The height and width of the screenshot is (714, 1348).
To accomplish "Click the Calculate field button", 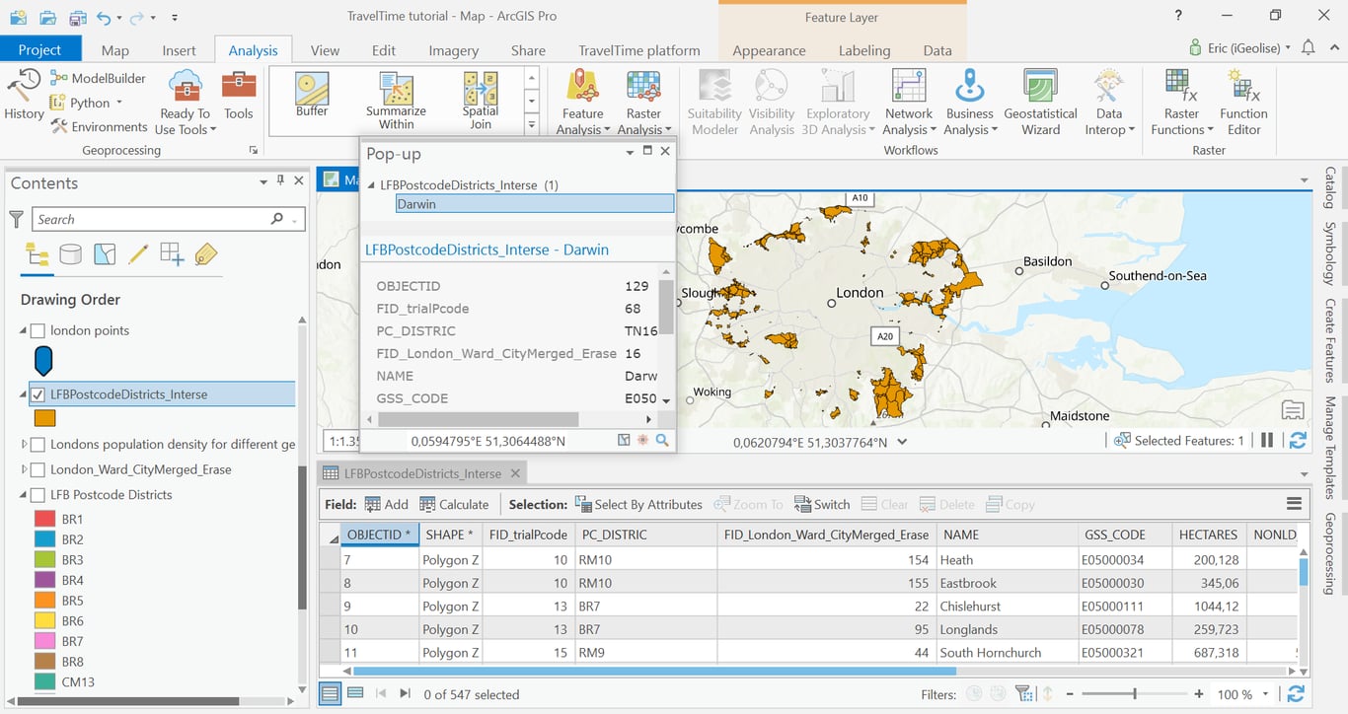I will click(454, 504).
